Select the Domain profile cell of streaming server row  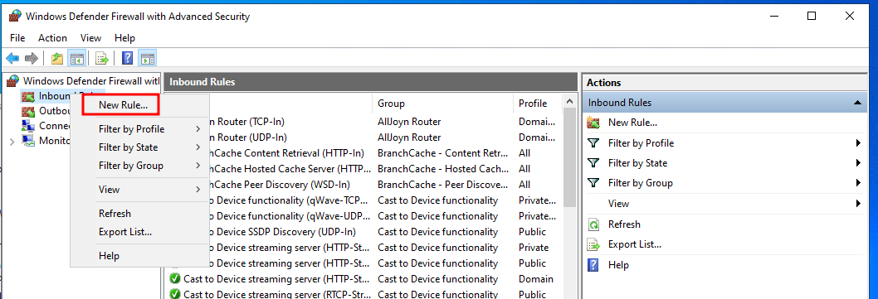pos(536,279)
